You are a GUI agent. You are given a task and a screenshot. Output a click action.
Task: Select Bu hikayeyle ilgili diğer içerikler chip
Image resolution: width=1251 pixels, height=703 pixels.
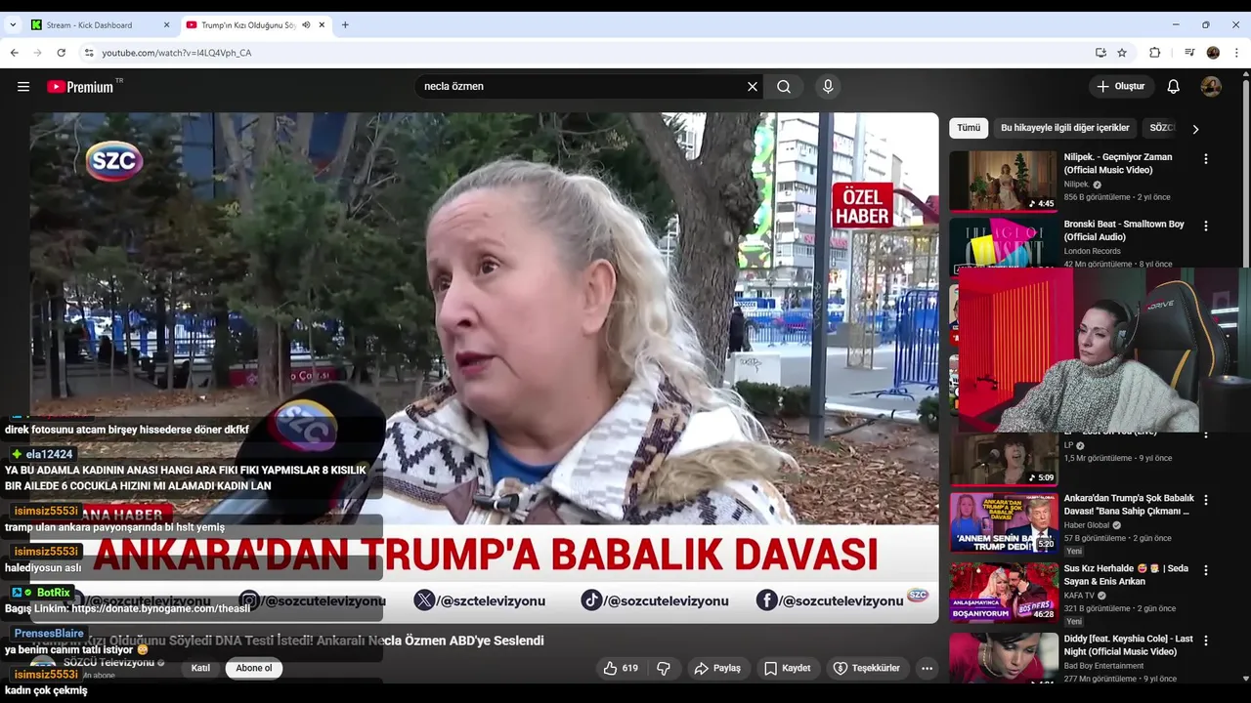click(x=1064, y=128)
